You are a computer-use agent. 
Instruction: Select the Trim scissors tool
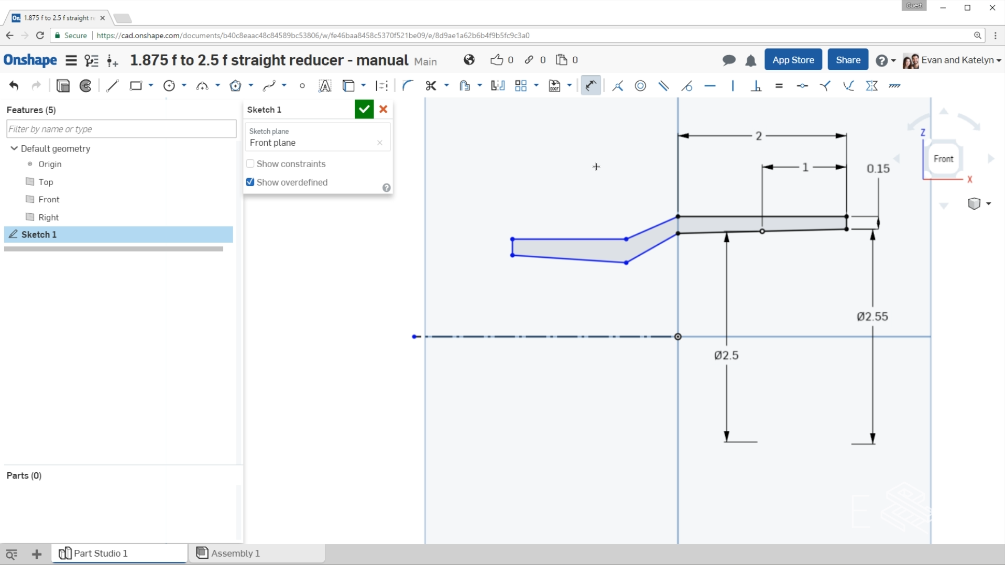(431, 86)
